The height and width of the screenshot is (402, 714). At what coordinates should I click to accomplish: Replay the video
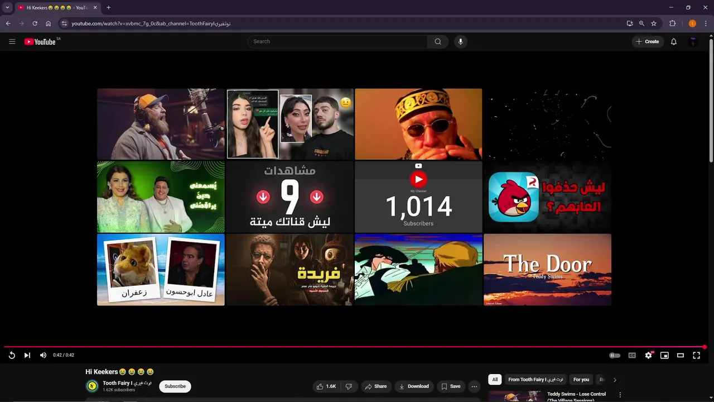tap(12, 355)
